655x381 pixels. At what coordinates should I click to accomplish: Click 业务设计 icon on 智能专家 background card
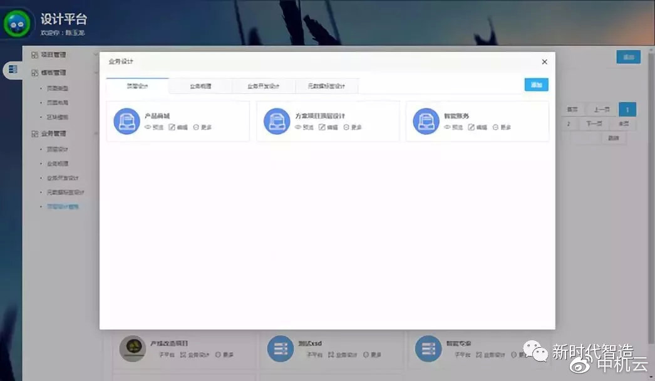[478, 355]
